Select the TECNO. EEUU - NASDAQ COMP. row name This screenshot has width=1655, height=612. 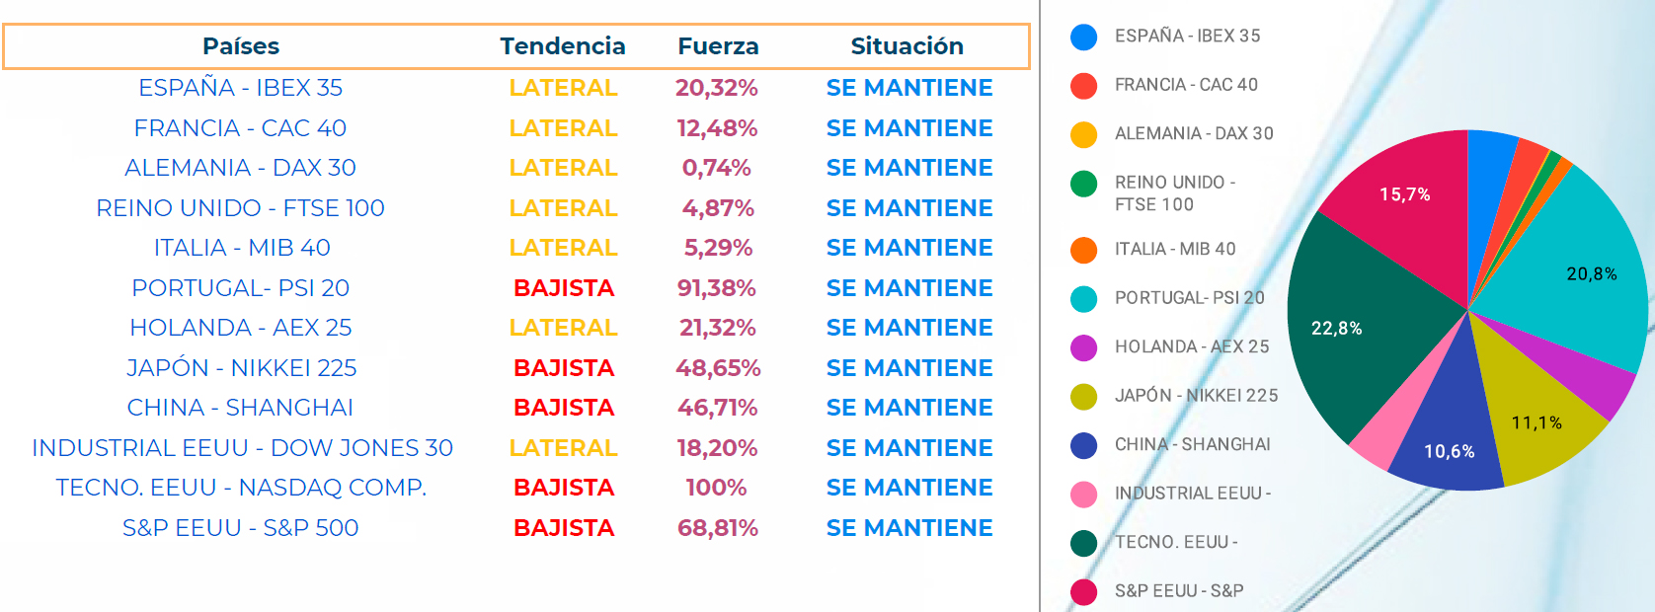241,488
